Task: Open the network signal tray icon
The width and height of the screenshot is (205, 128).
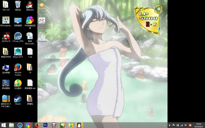Action: pyautogui.click(x=182, y=125)
